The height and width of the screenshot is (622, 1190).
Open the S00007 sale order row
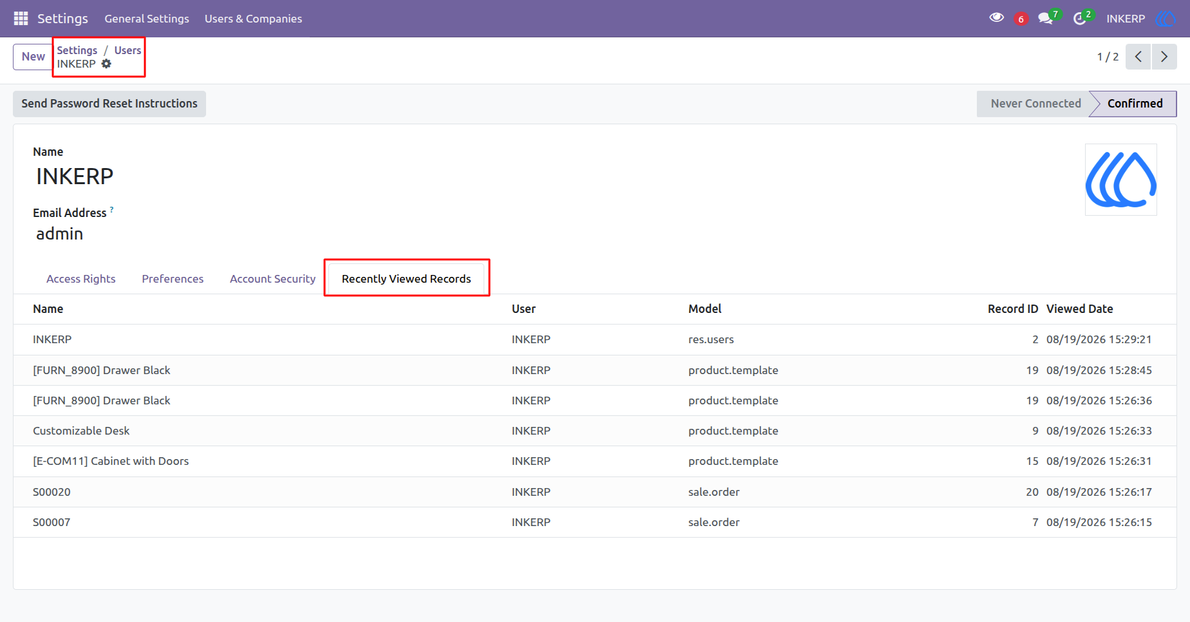pos(595,522)
